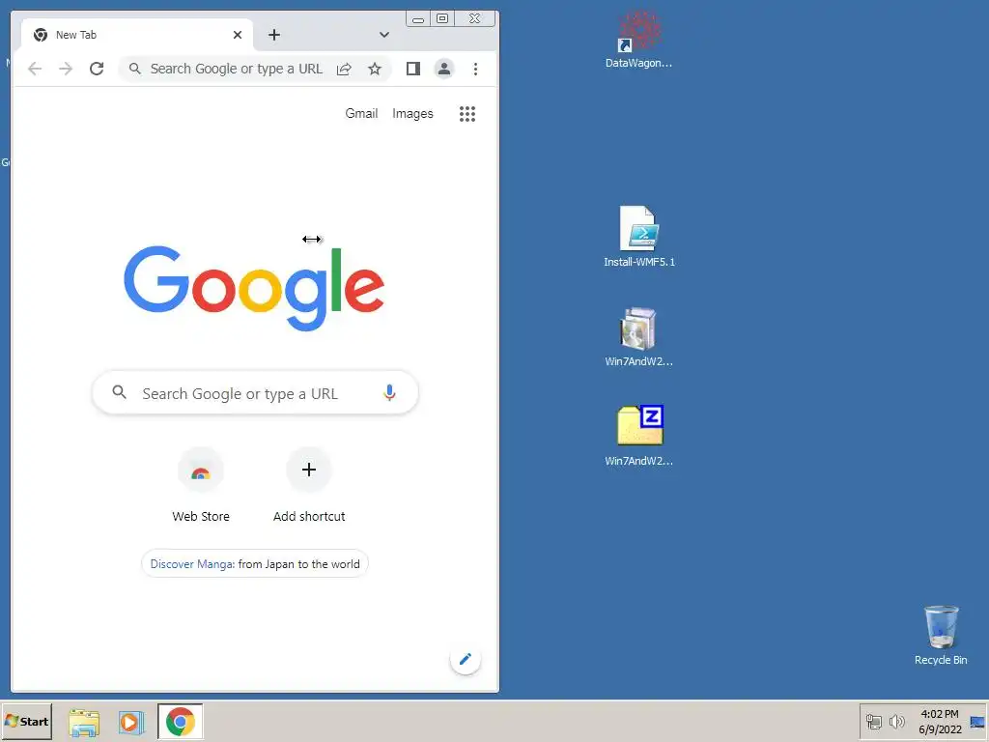Image resolution: width=989 pixels, height=742 pixels.
Task: Open the Gmail link
Action: click(x=361, y=114)
